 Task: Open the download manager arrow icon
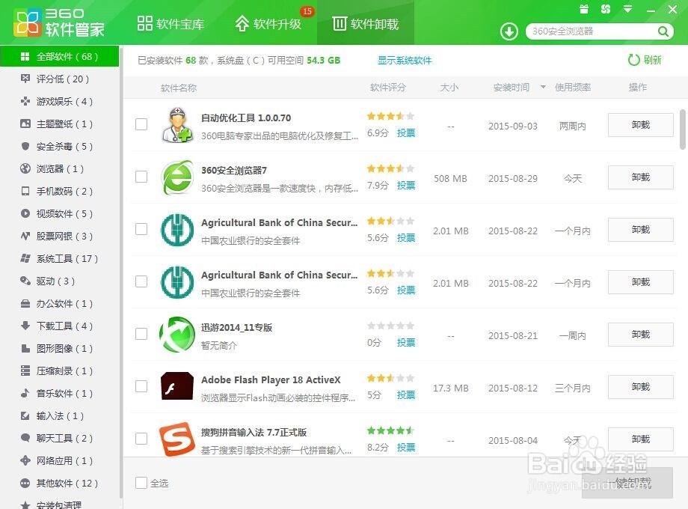pos(509,31)
